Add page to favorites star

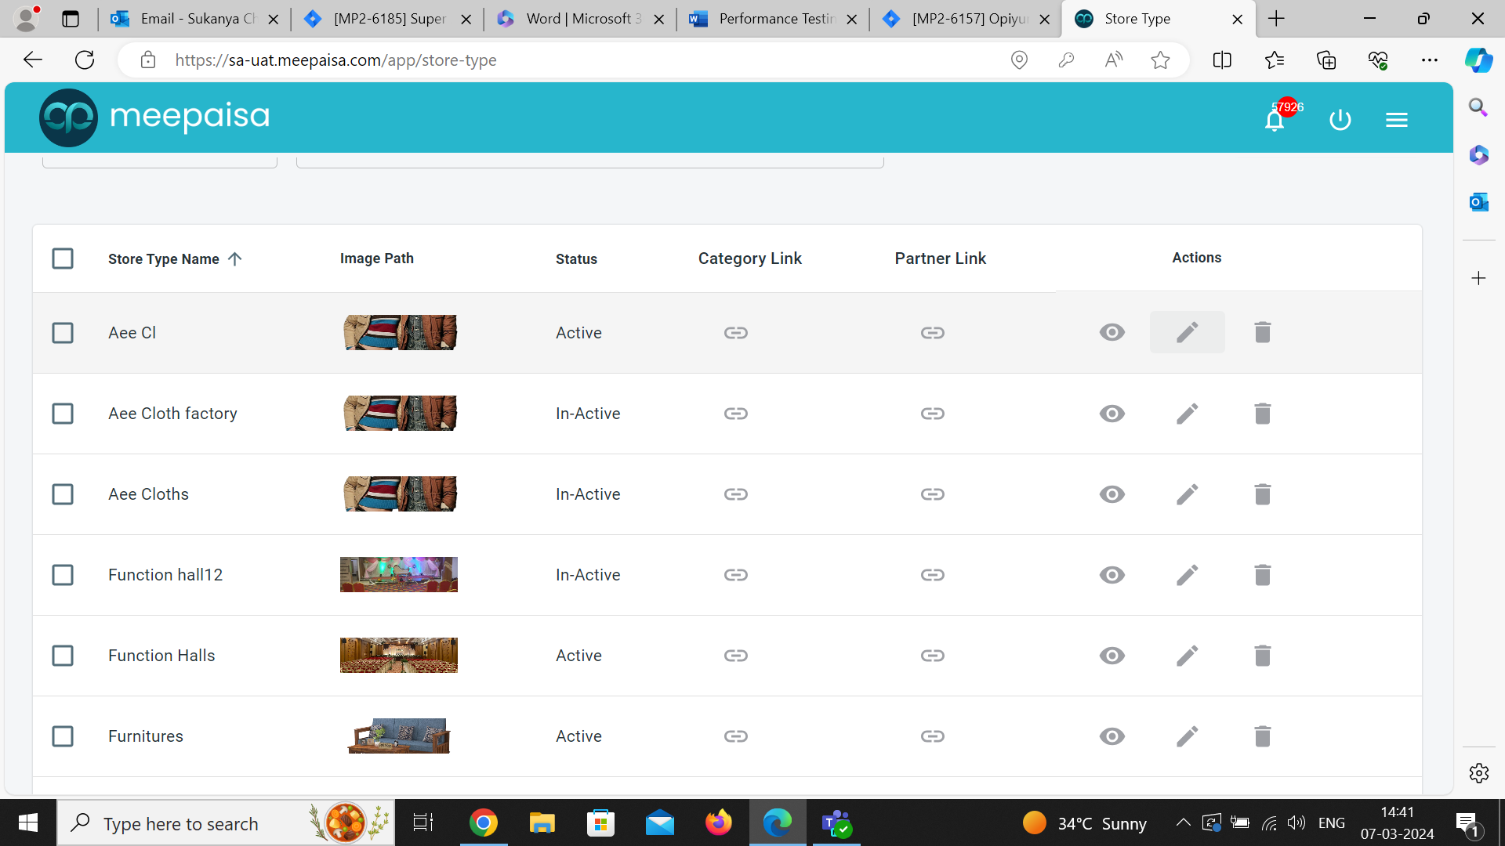(1161, 60)
